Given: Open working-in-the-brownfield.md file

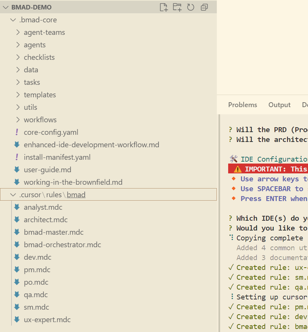Looking at the screenshot, I should point(73,182).
